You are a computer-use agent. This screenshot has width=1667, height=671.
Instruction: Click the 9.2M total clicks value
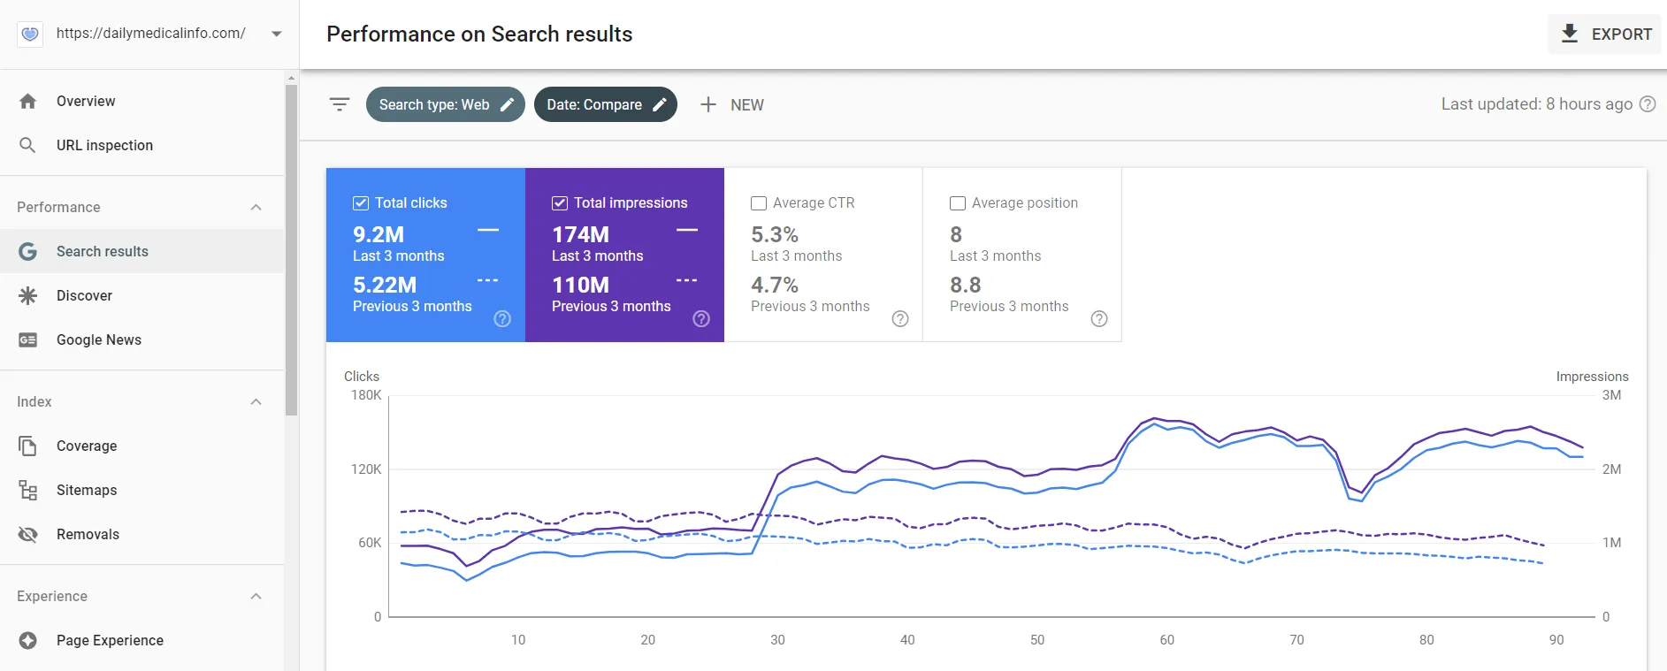[379, 234]
